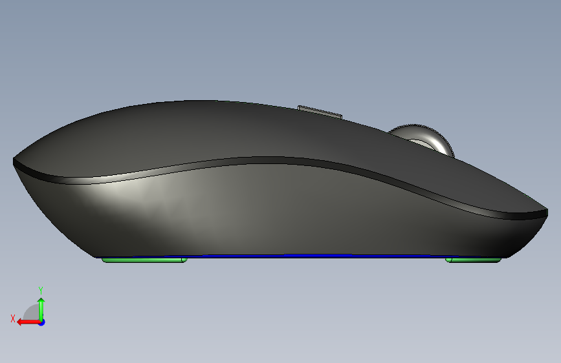Click the blue Z axis dot on triad
The width and height of the screenshot is (561, 363).
tap(42, 322)
